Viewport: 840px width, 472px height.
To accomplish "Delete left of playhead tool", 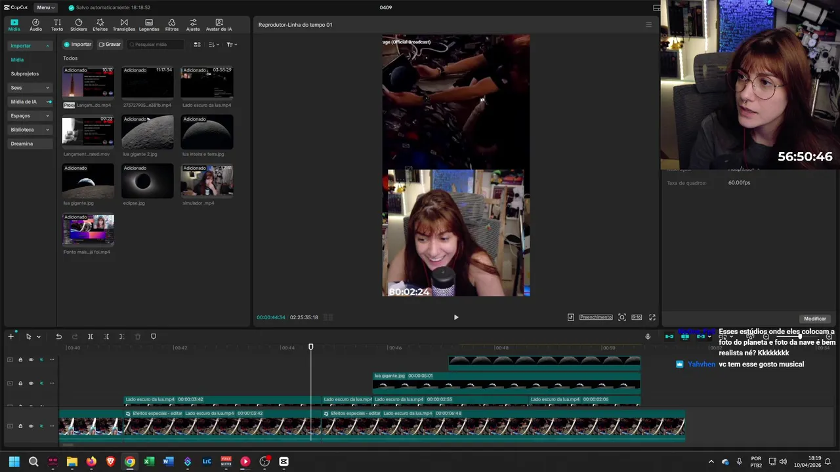I will (106, 336).
